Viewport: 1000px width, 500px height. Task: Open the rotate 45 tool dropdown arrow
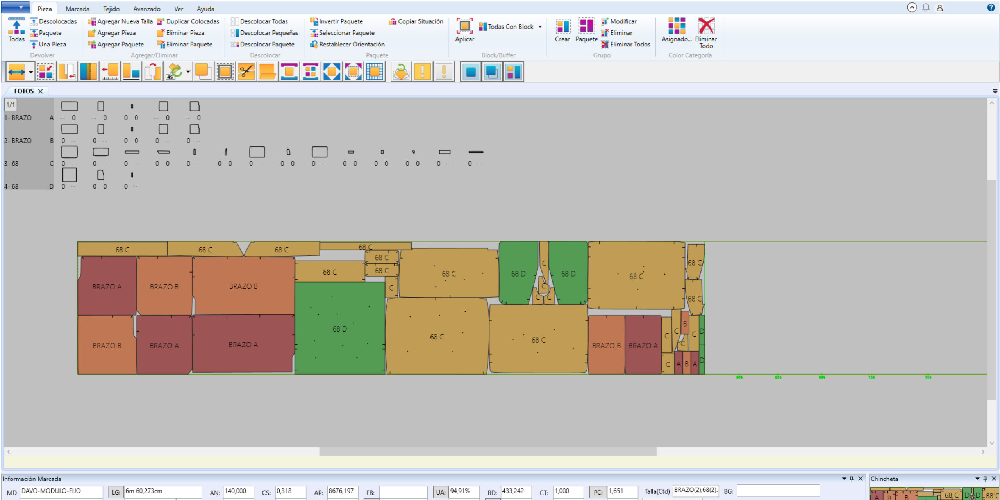188,72
